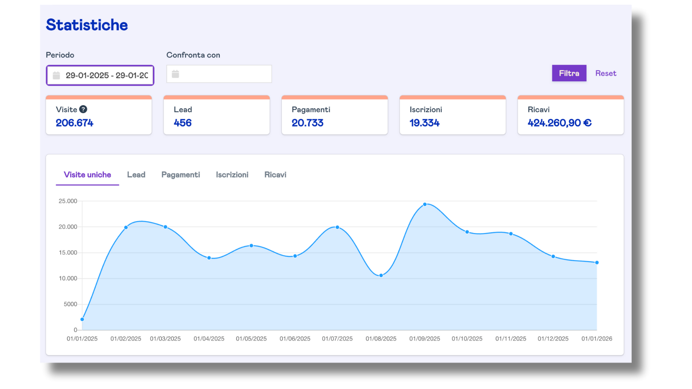Screen dimensions: 692x389
Task: Click the calendar icon in Confronta con field
Action: (x=176, y=74)
